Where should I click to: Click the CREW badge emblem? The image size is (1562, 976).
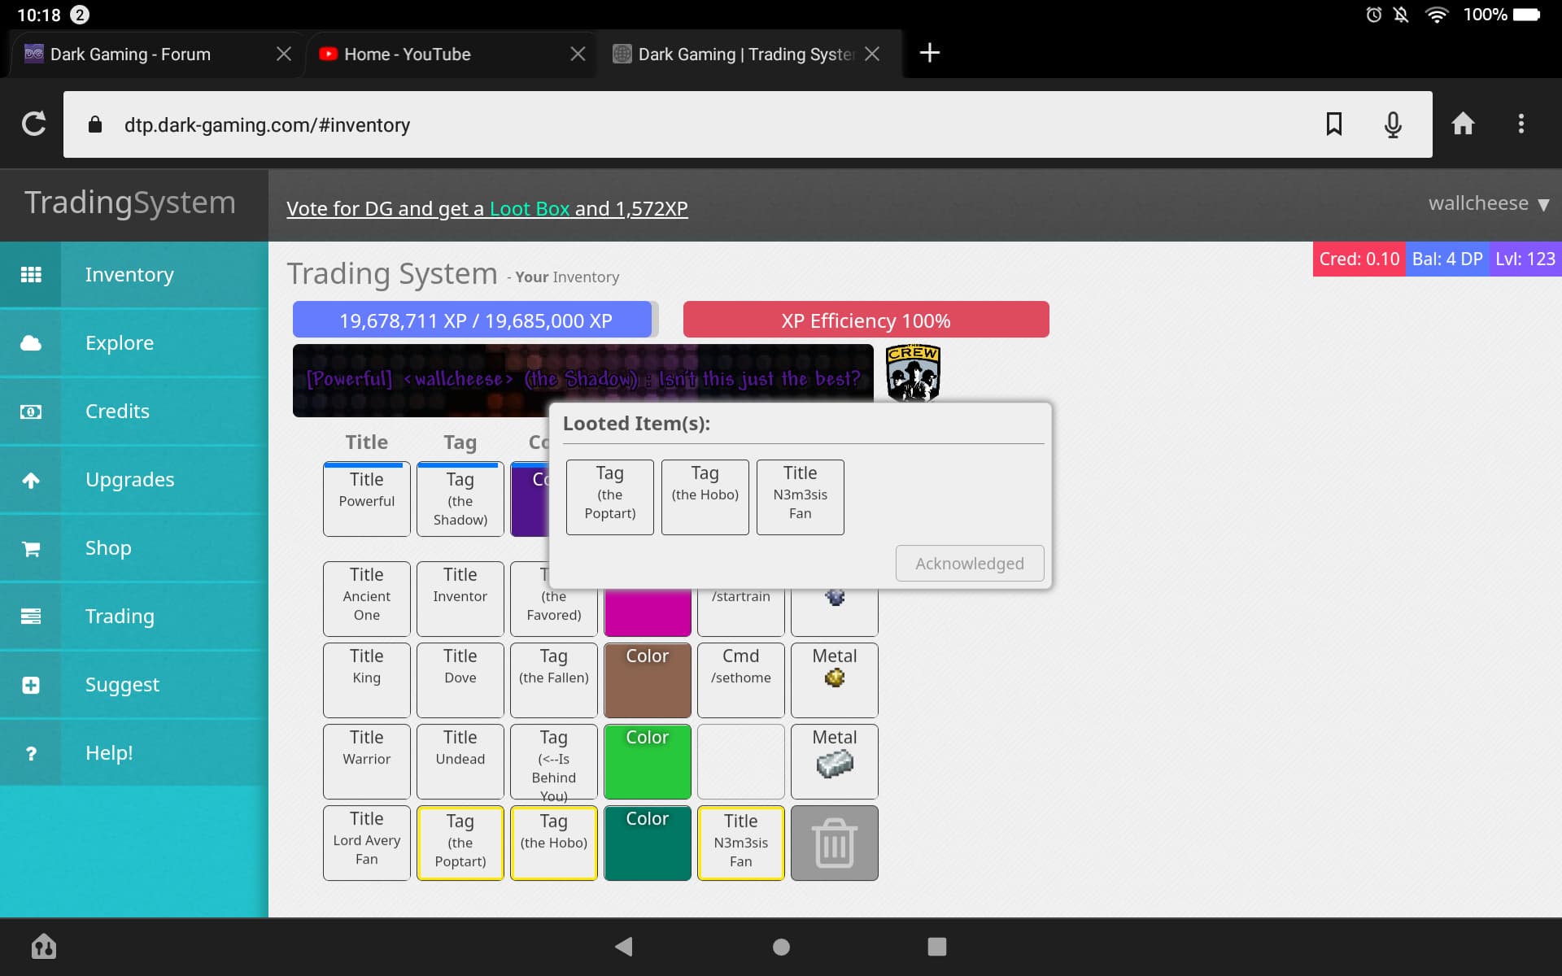(x=913, y=373)
